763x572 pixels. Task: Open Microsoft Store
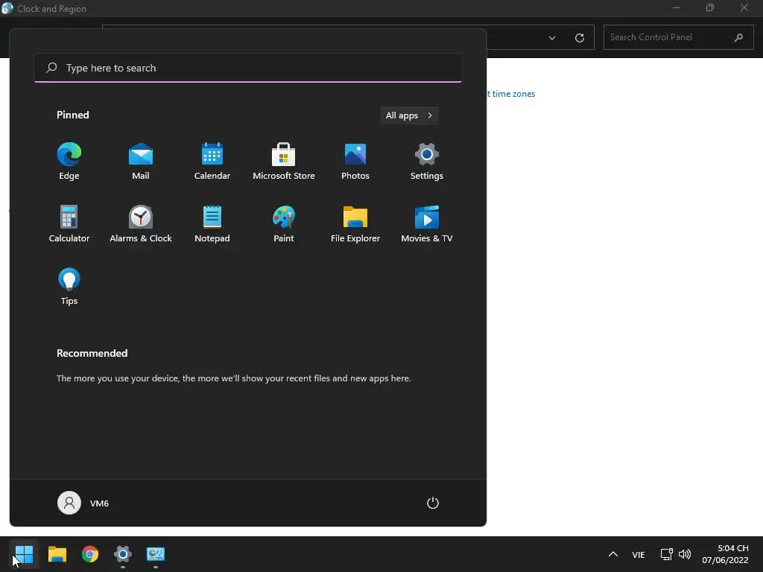[284, 162]
